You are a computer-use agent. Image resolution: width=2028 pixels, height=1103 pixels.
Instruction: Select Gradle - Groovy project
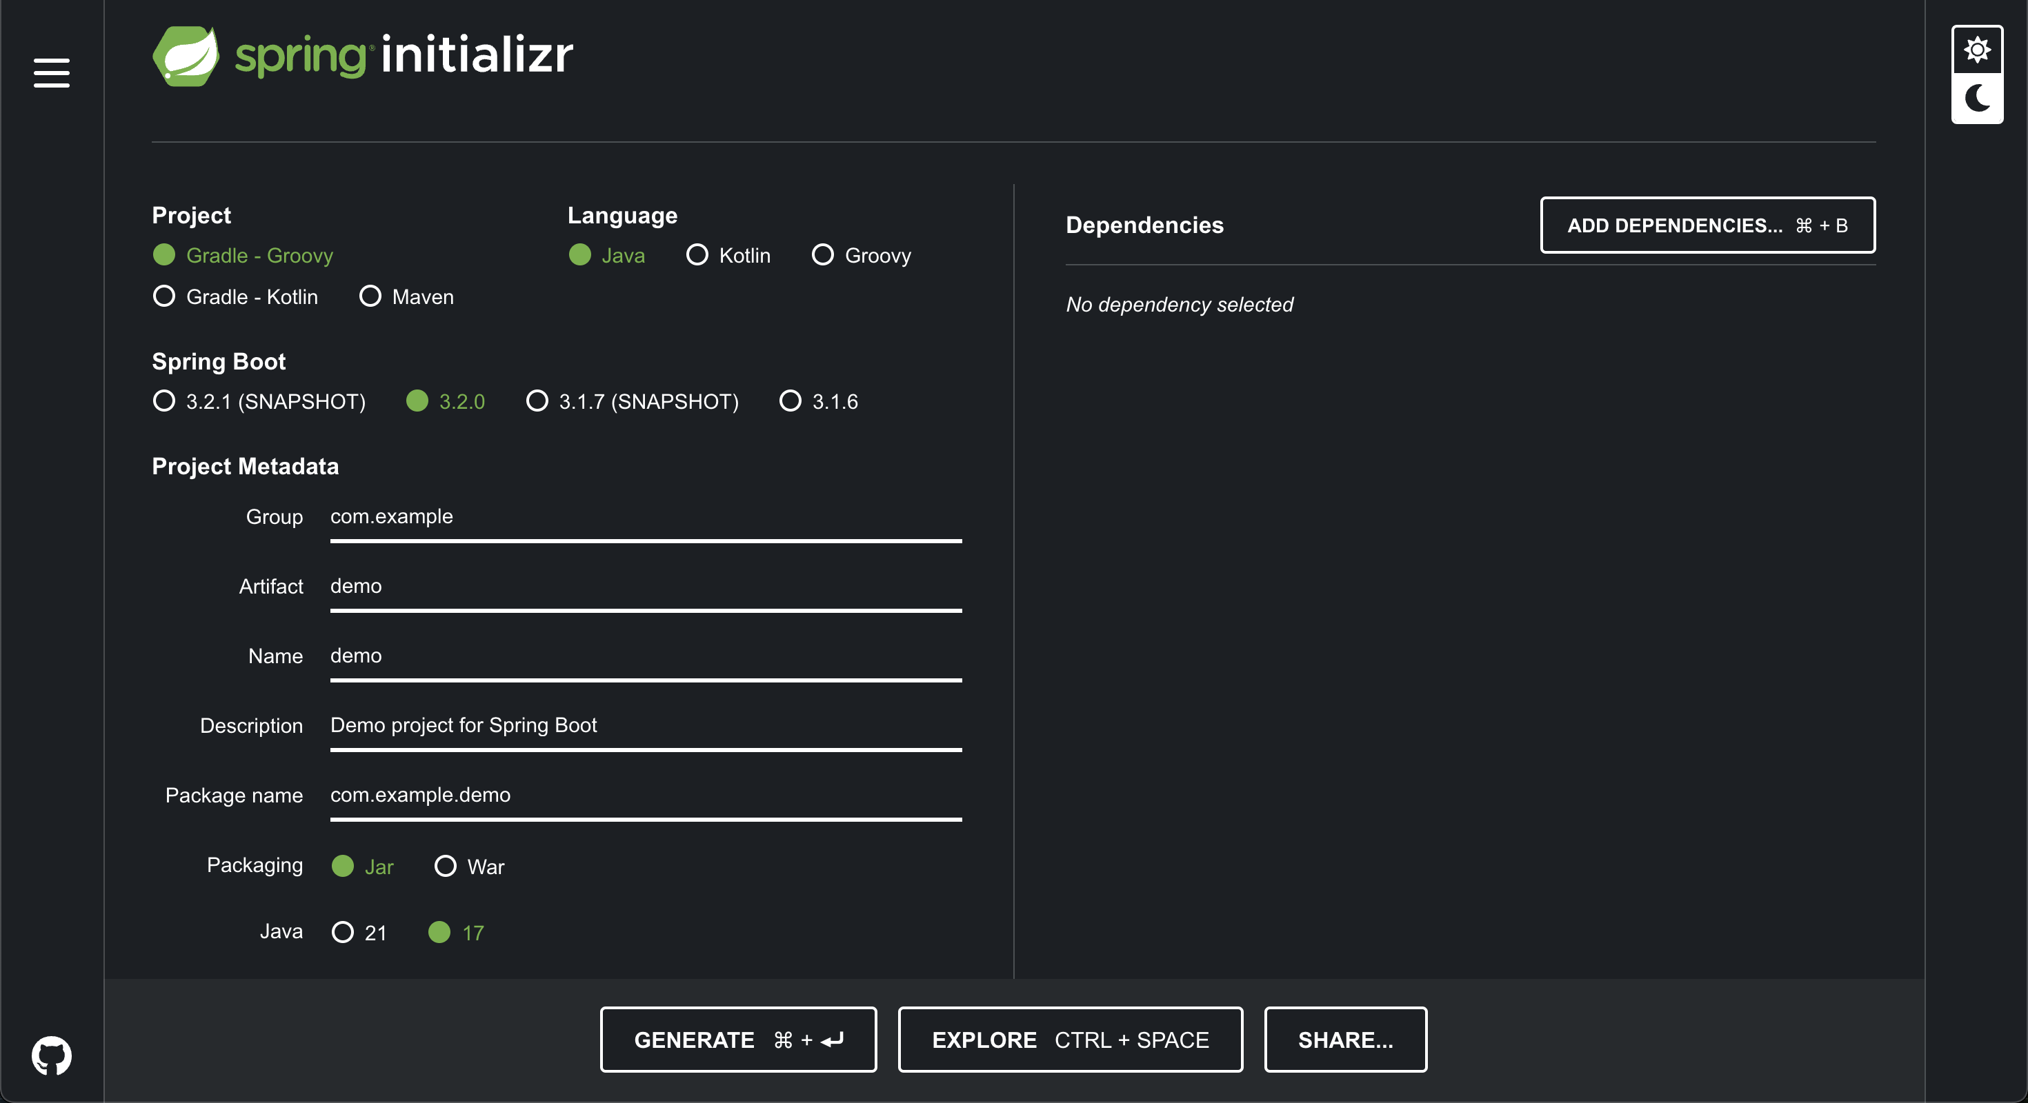pos(243,255)
